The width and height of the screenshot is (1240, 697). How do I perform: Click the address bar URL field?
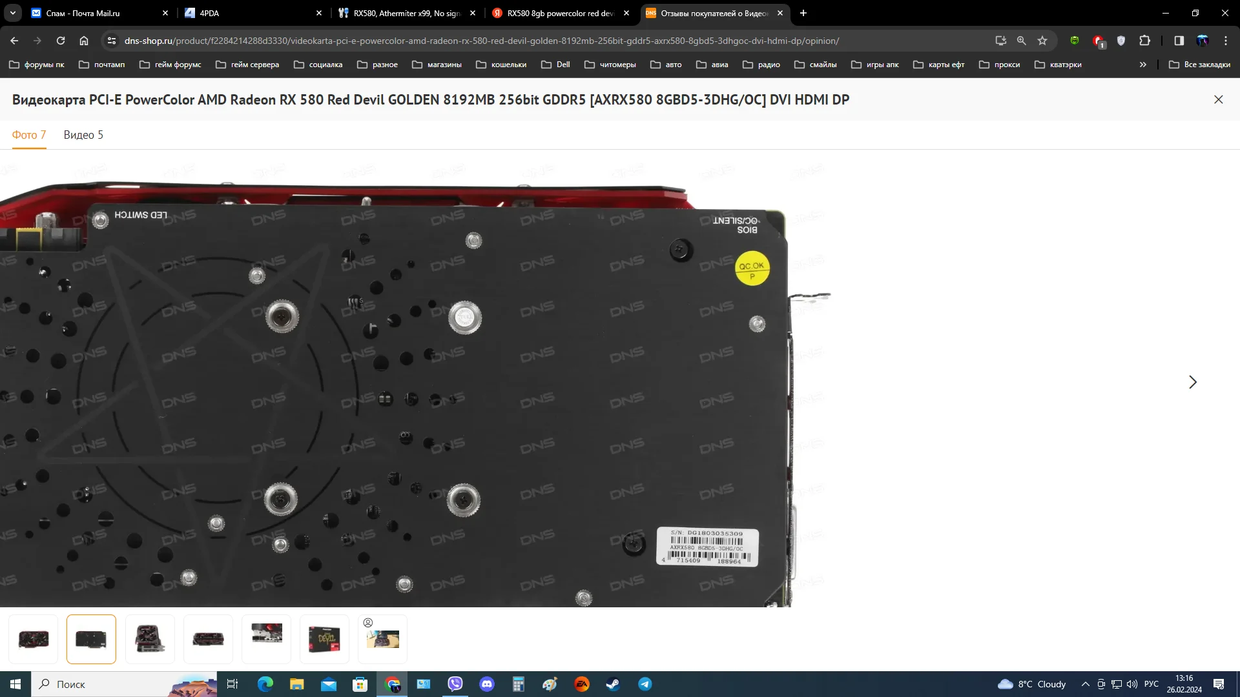click(x=481, y=41)
